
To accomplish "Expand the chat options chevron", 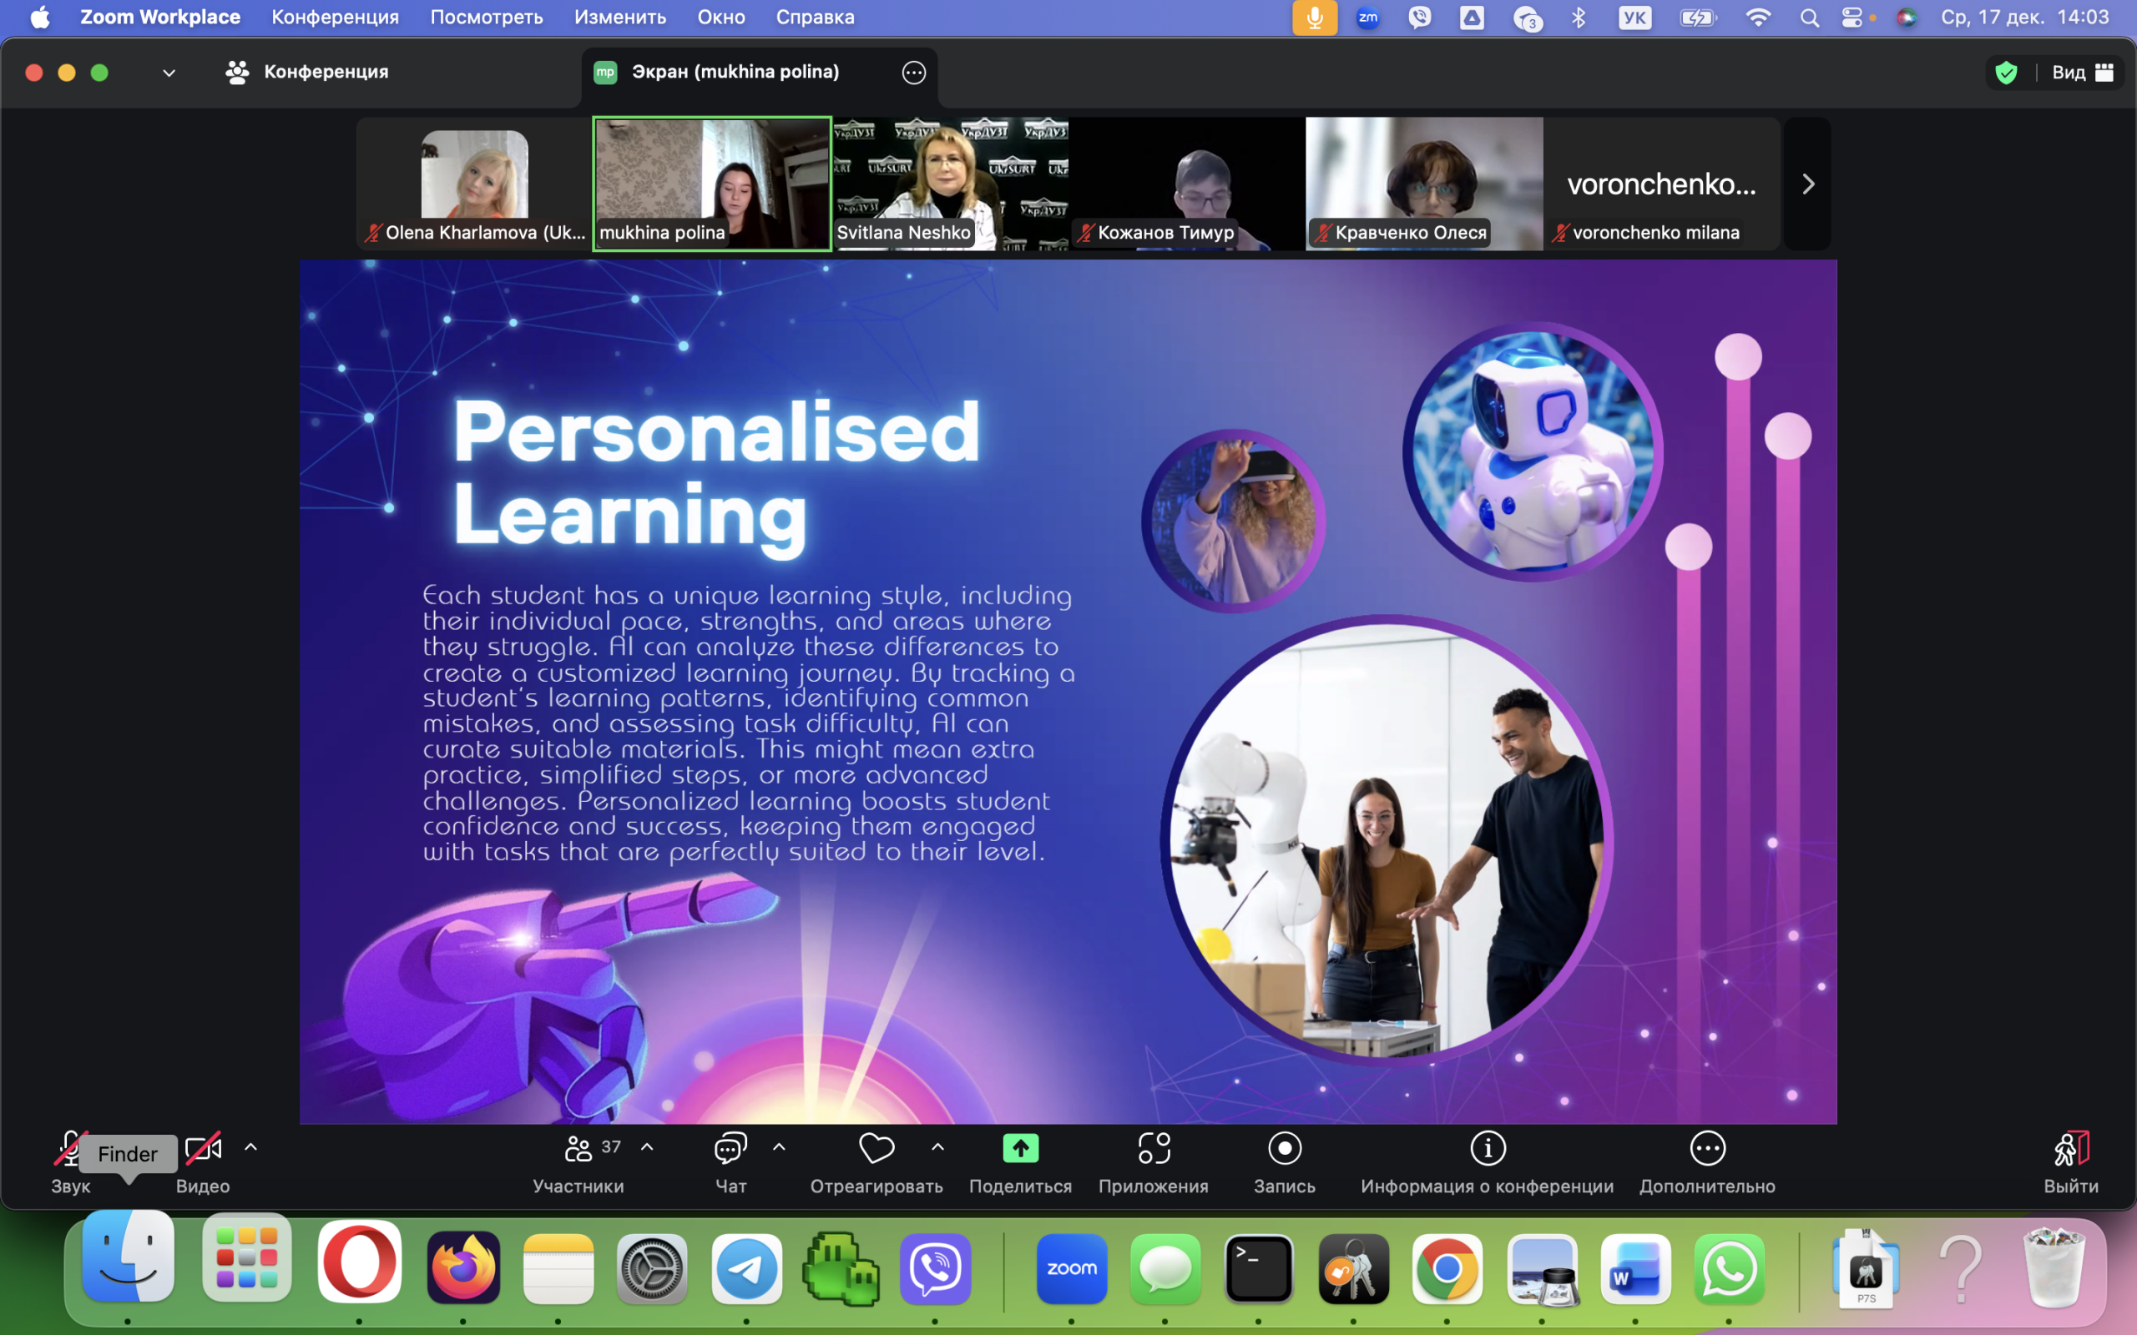I will click(779, 1147).
